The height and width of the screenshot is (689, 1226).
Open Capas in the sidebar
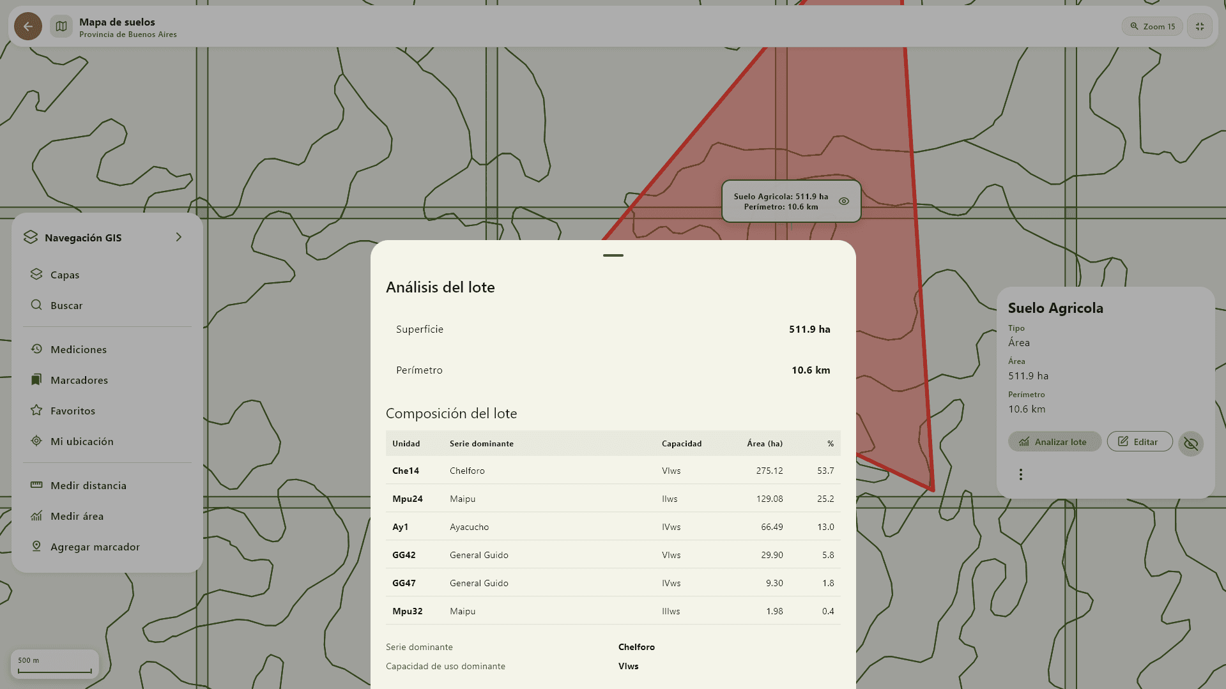(x=107, y=275)
